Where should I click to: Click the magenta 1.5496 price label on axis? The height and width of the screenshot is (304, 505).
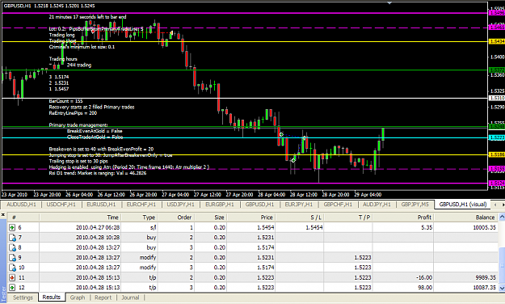497,13
